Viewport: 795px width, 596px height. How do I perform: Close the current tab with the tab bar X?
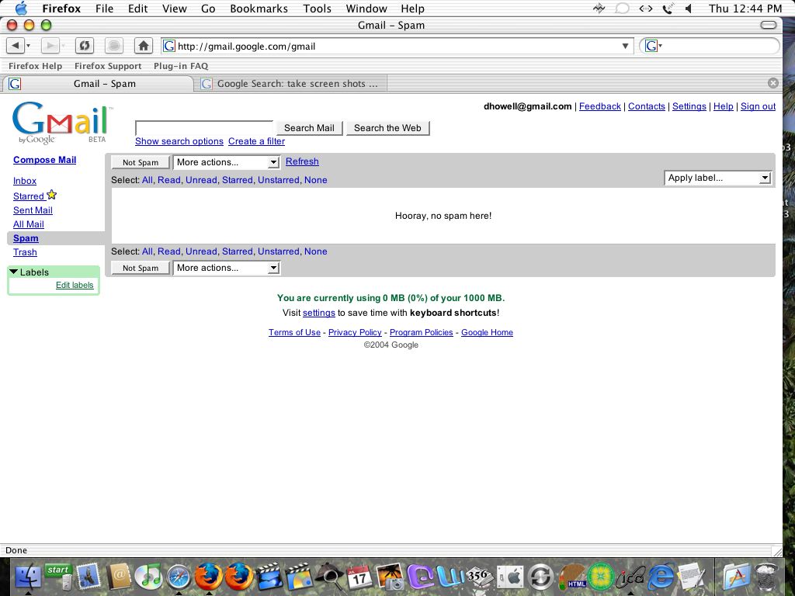pos(772,83)
